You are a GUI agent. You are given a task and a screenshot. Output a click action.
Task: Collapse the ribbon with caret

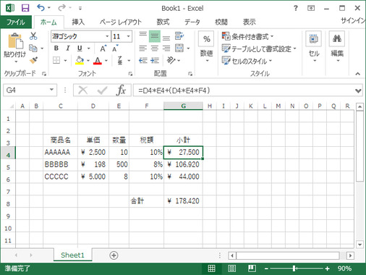pos(358,74)
